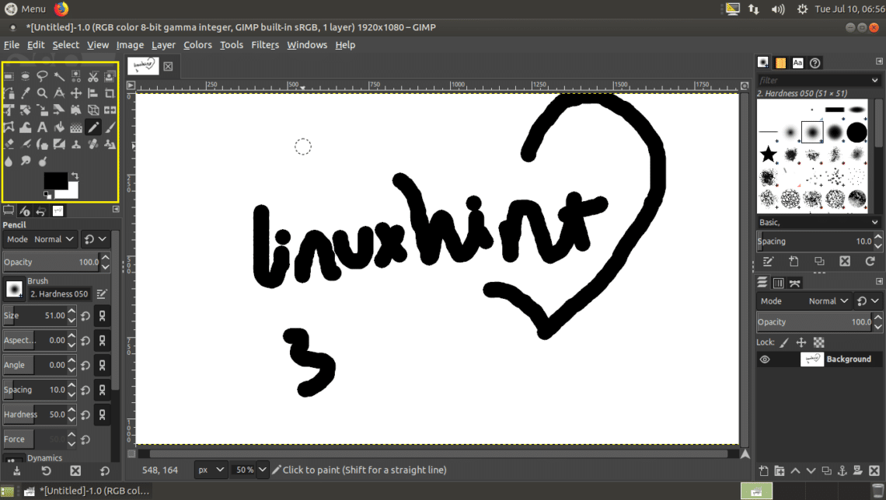Image resolution: width=886 pixels, height=500 pixels.
Task: Toggle link Size to brush default
Action: [103, 316]
